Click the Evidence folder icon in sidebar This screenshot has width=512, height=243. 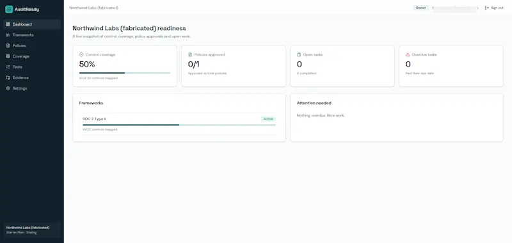(8, 77)
